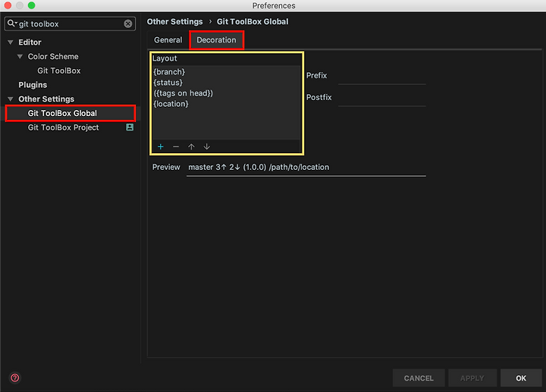Select {location} in Layout list
The width and height of the screenshot is (546, 392).
(171, 104)
